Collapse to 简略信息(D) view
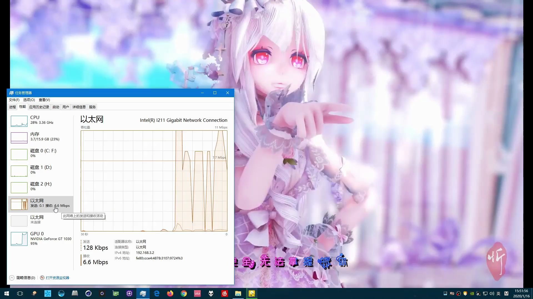This screenshot has height=299, width=533. 22,278
